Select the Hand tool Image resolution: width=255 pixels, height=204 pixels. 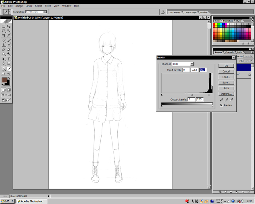[x=4, y=73]
